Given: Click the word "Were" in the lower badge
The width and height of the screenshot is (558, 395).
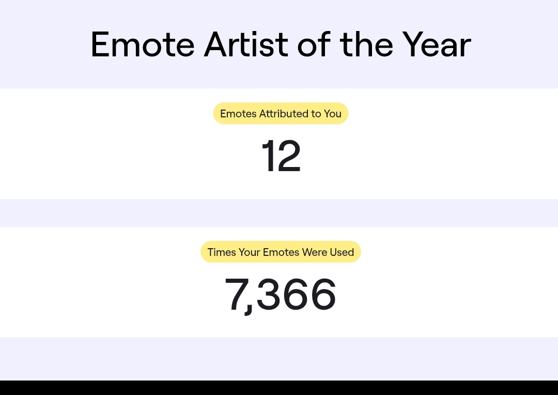Looking at the screenshot, I should click(x=315, y=252).
